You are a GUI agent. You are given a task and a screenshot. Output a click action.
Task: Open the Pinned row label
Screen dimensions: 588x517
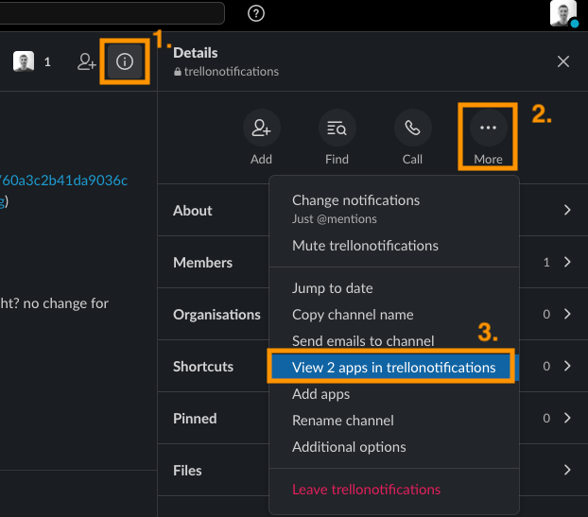(195, 419)
